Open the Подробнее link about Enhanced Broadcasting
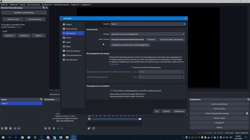The width and height of the screenshot is (250, 140). (114, 64)
